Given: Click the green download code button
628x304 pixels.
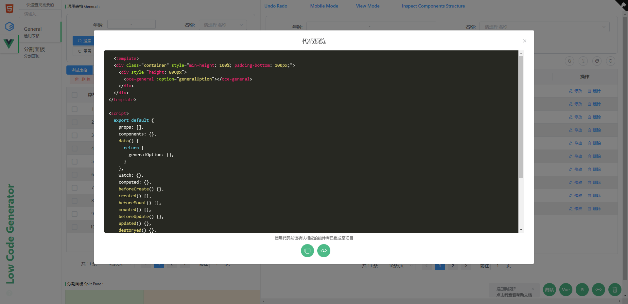Looking at the screenshot, I should click(x=323, y=251).
